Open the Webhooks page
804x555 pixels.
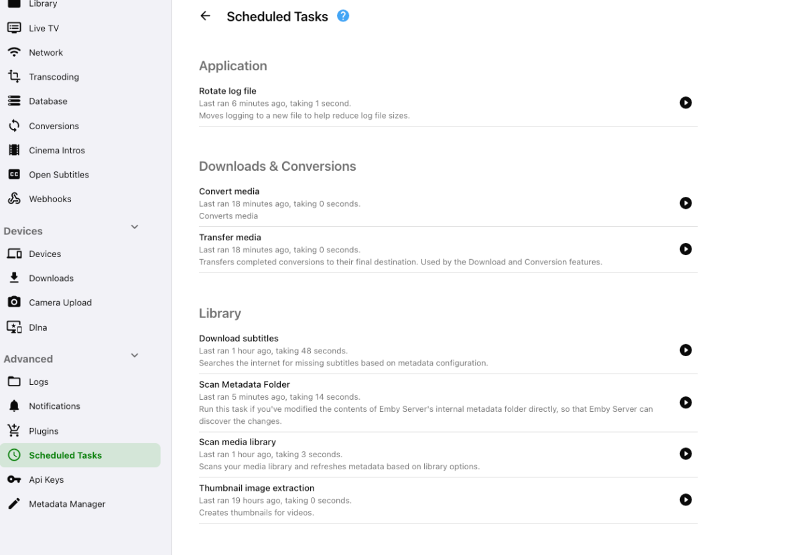coord(50,199)
